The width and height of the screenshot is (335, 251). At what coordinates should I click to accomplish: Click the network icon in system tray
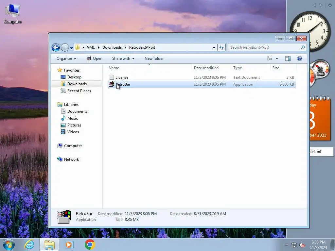coord(294,245)
